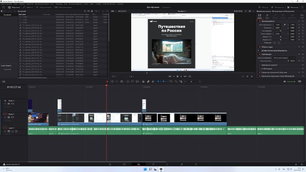This screenshot has width=306, height=172.
Task: Open the Audio tab in Inspector
Action: 267,16
